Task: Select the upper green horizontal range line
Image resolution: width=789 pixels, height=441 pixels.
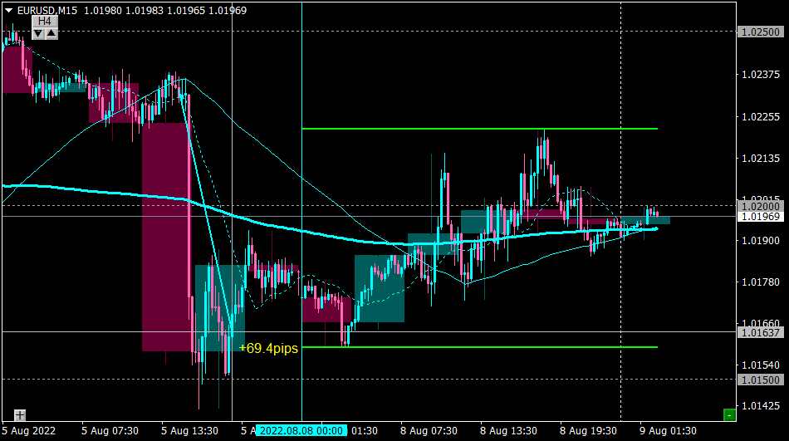Action: [x=479, y=129]
